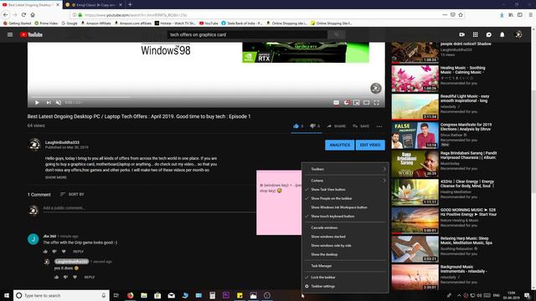Like Jke 360's comment
Viewport: 536px width, 301px height.
point(45,252)
